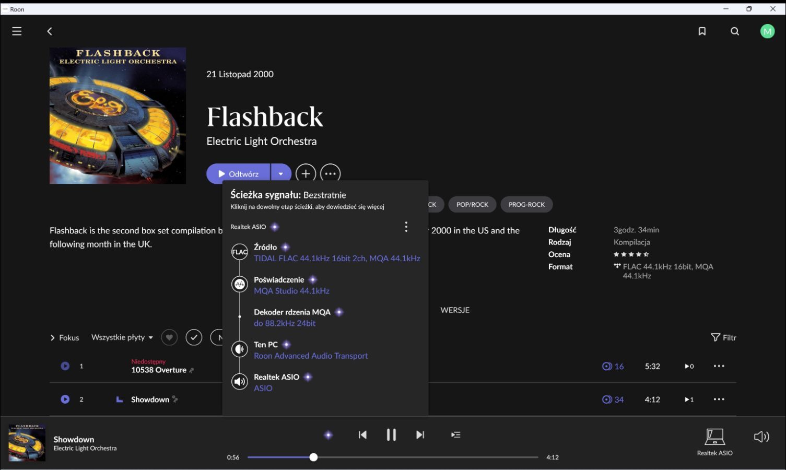786x470 pixels.
Task: Click the Poświadczenie stage heading
Action: point(279,279)
